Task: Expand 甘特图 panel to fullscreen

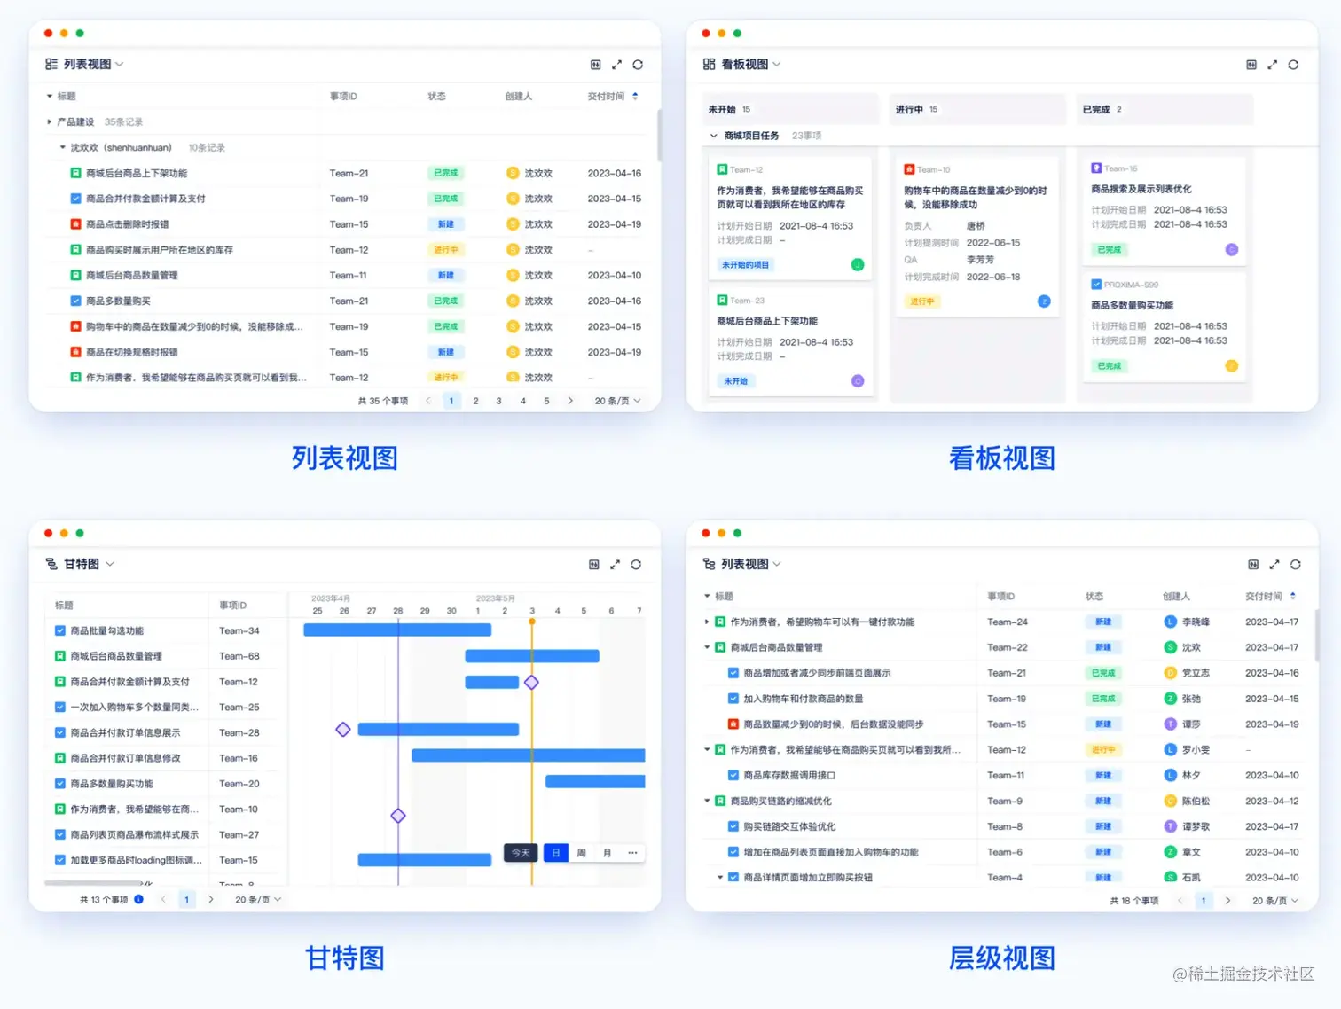Action: point(615,565)
